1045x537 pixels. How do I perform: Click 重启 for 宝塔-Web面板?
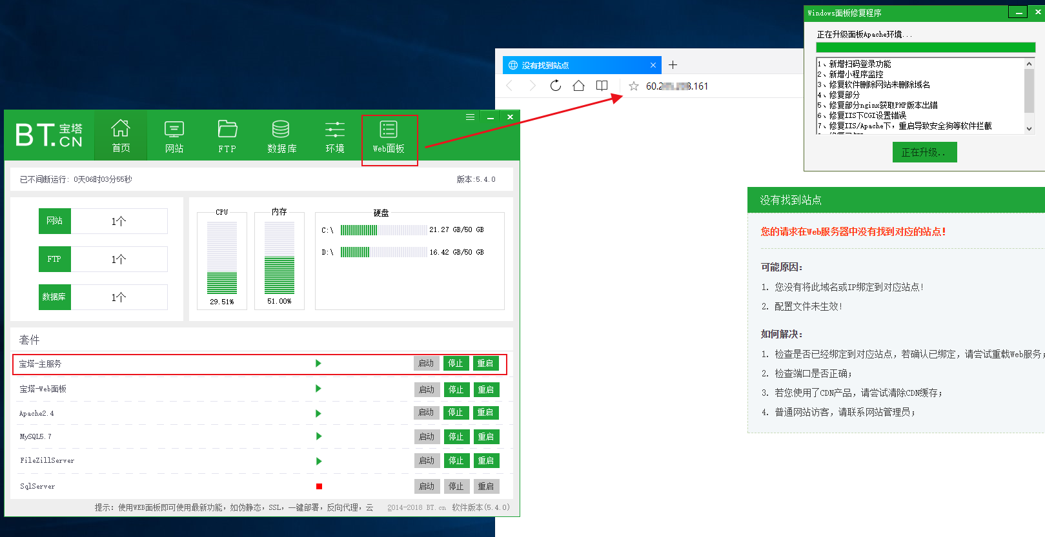(x=486, y=389)
